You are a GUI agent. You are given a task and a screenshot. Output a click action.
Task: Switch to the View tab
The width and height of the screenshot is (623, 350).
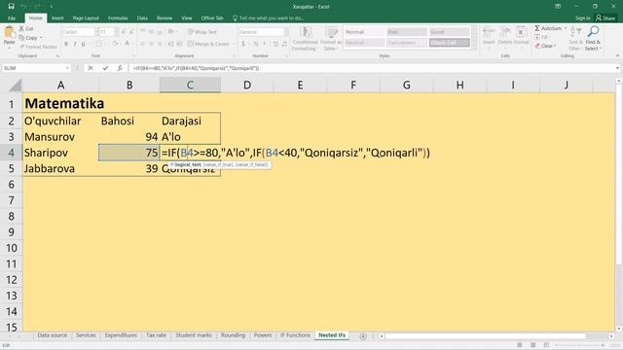tap(186, 18)
